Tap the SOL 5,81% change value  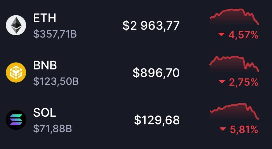(x=244, y=129)
